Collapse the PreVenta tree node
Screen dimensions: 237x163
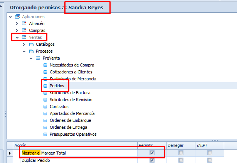pos(31,58)
